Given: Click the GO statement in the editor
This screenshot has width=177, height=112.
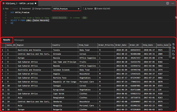Looking at the screenshot, I should (12, 23).
